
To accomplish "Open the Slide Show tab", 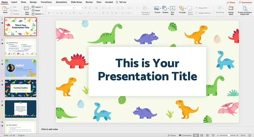I will click(76, 2).
